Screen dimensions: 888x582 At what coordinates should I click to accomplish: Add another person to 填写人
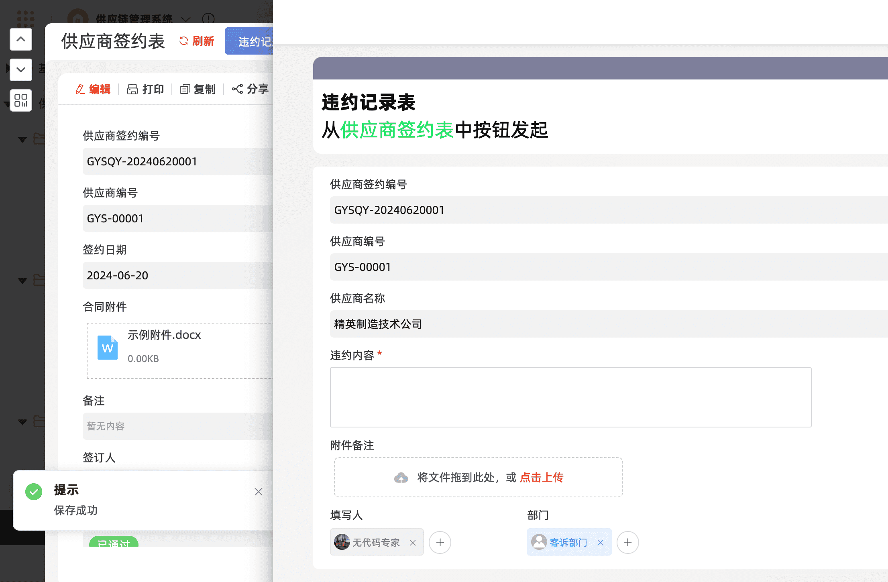[440, 543]
